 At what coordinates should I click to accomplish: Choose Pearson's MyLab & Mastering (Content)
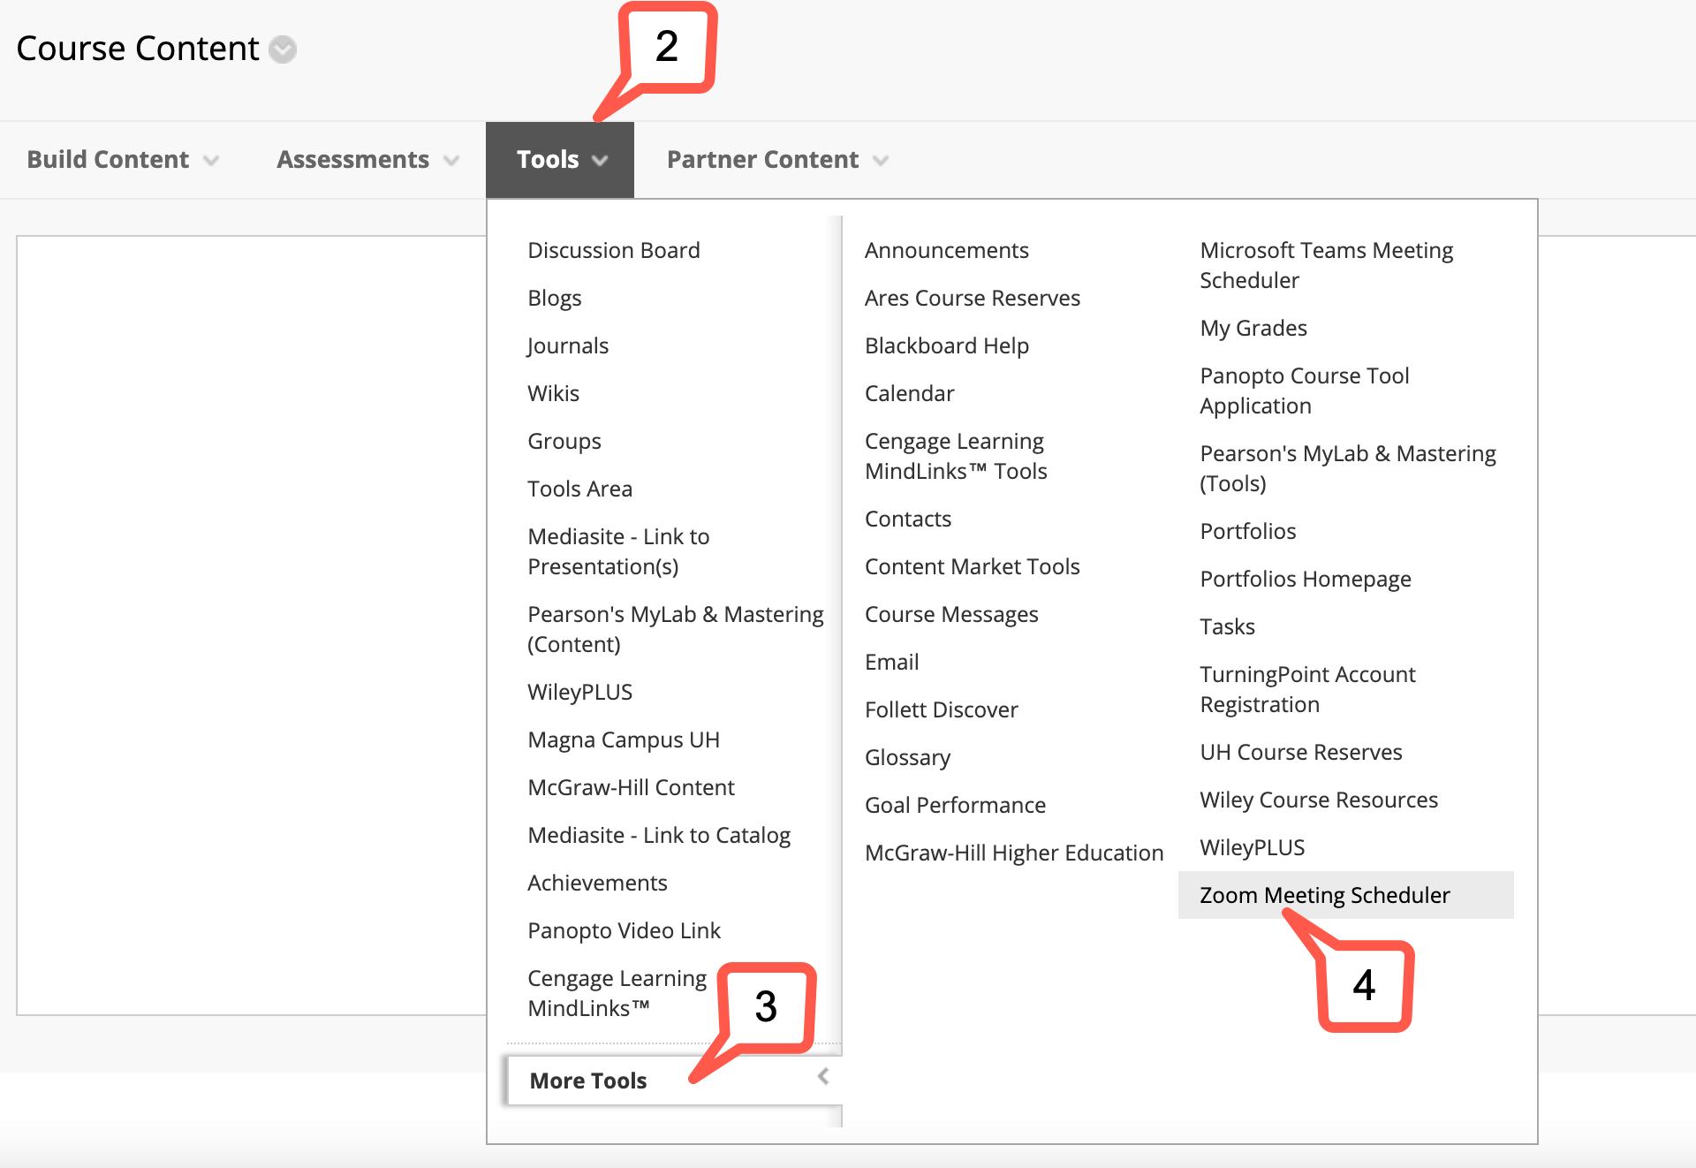(x=676, y=629)
